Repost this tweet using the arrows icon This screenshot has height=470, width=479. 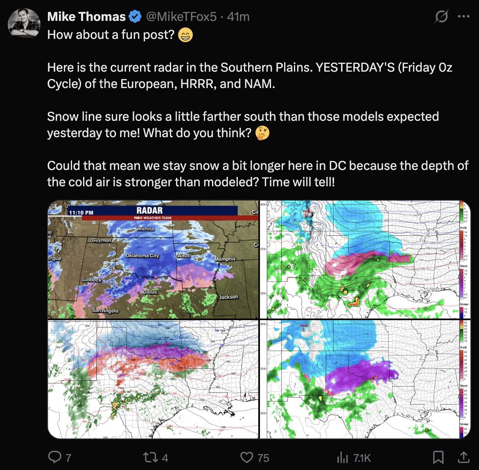(150, 457)
